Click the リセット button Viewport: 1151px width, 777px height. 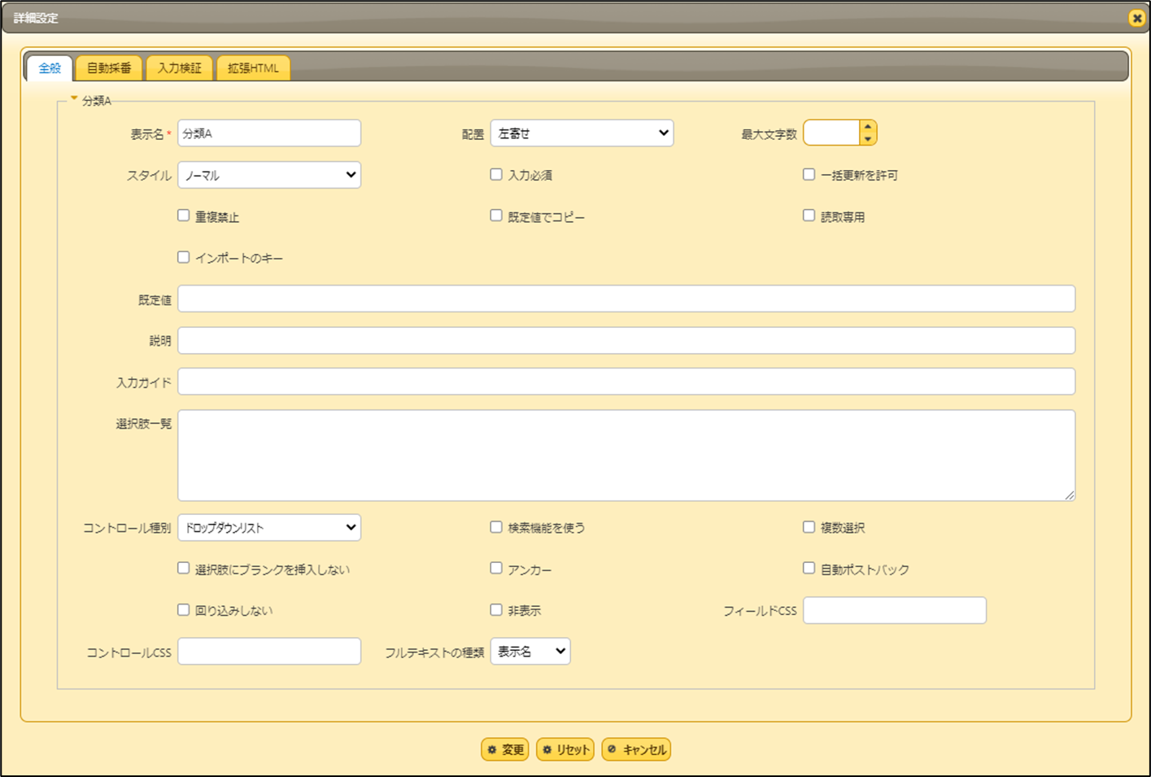[565, 749]
